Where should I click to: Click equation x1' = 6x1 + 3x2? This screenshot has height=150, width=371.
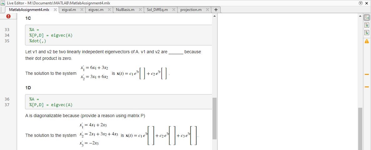point(94,68)
